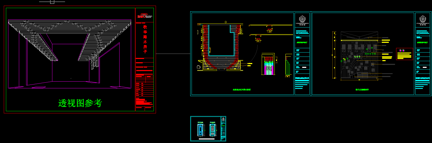Select the right door elevation in small sheet
The width and height of the screenshot is (432, 143).
[x=212, y=130]
